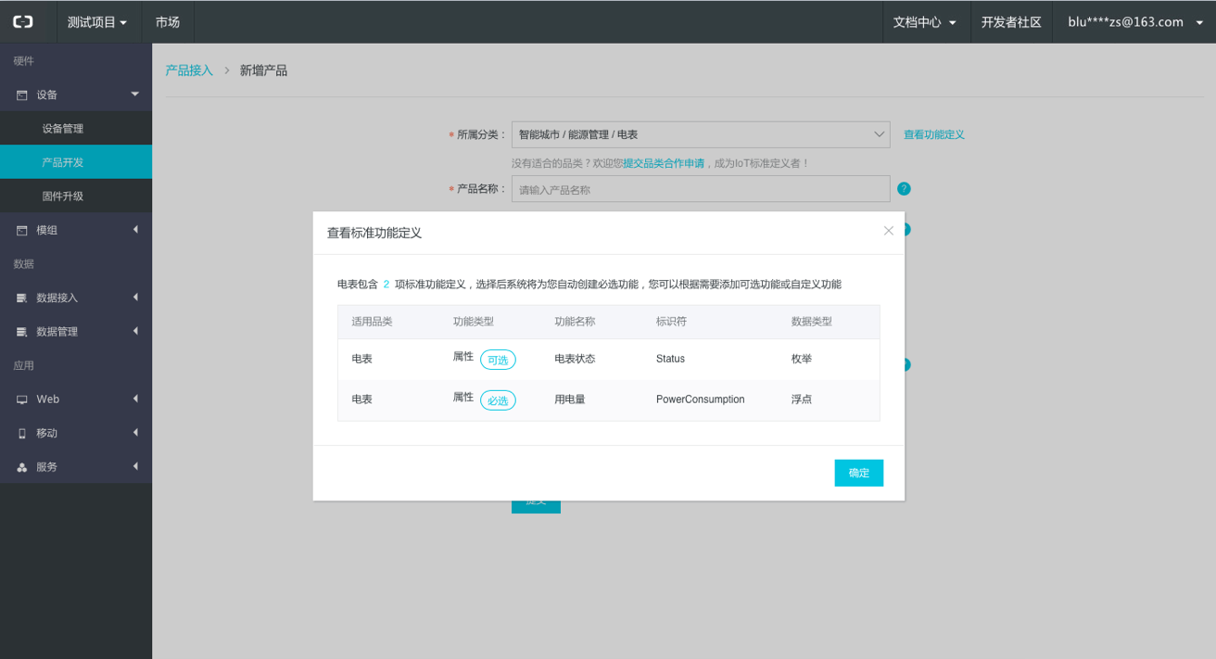Click the 必选 tag in 用电量 row
The width and height of the screenshot is (1216, 659).
coord(498,400)
